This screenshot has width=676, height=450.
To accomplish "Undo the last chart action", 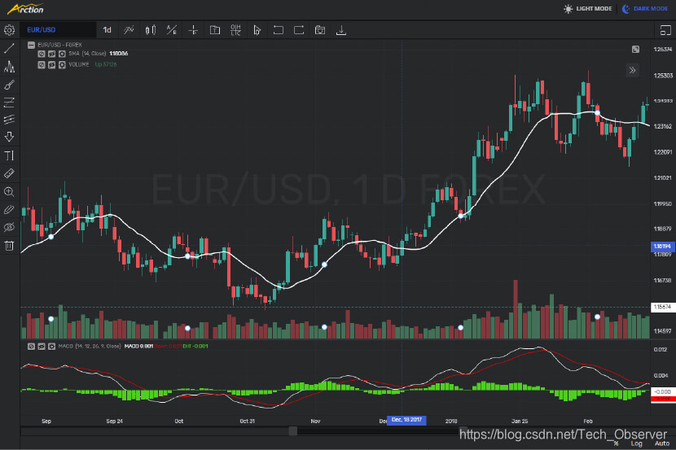I will (278, 30).
